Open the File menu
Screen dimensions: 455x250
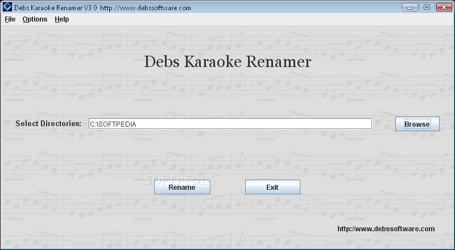pyautogui.click(x=10, y=19)
